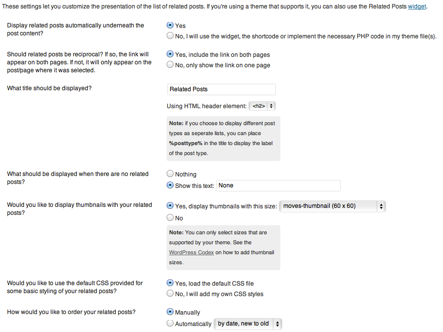Choose No, I will add my own CSS styles
Viewport: 443px width, 332px height.
coord(171,294)
